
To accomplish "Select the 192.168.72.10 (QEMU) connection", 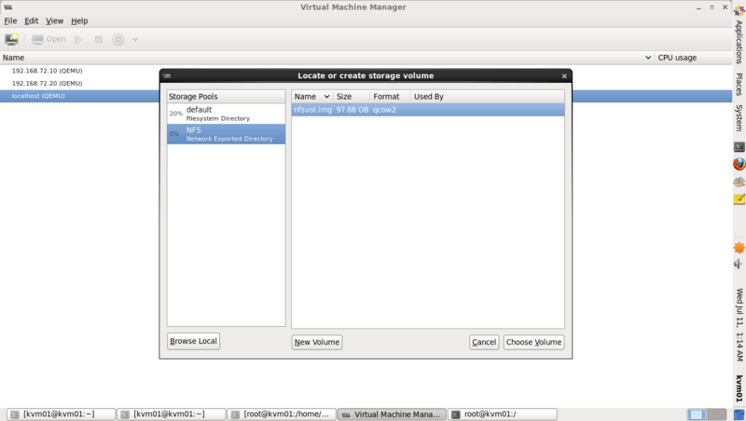I will click(48, 71).
